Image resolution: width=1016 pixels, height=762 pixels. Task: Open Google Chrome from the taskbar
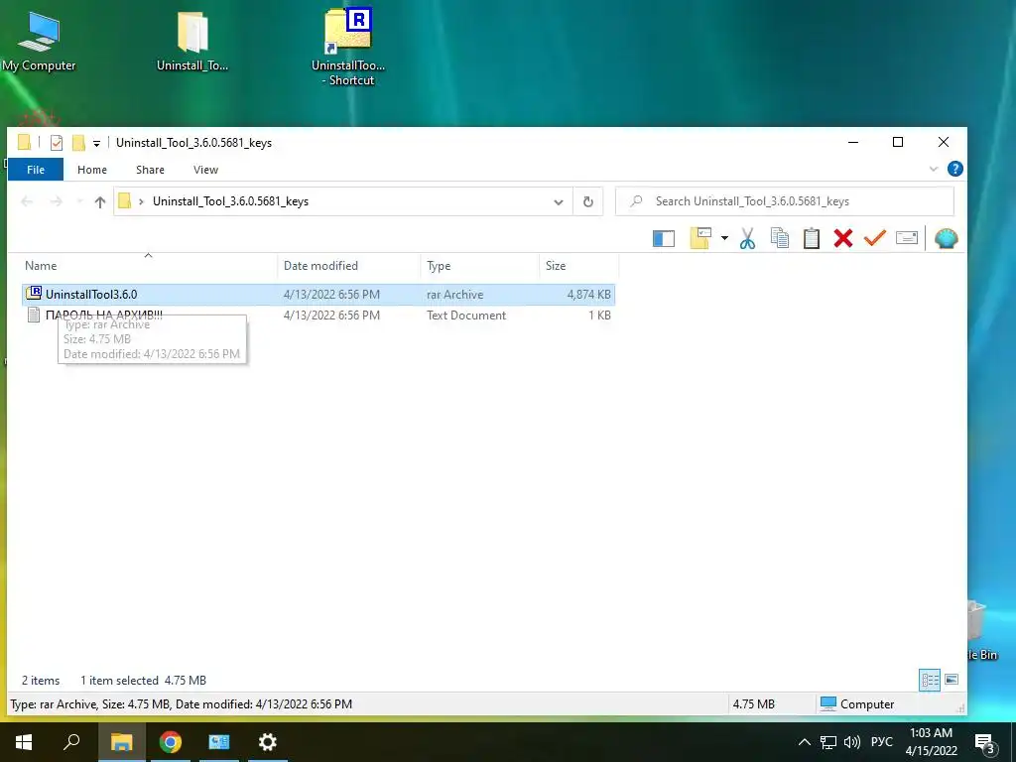coord(171,742)
